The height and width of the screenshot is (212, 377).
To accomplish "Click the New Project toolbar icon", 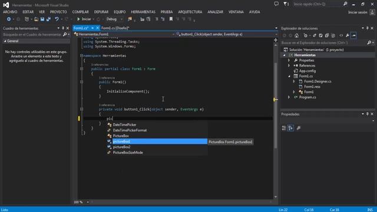I will [27, 19].
